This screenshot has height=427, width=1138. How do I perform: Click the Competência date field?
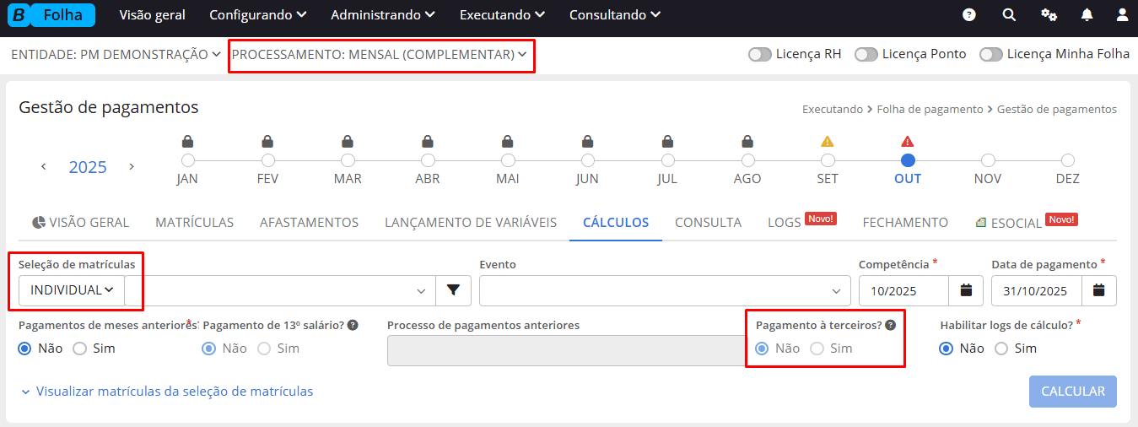(x=903, y=290)
